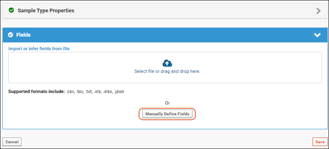Click the .csv entry in supported formats
The image size is (329, 149).
pyautogui.click(x=70, y=92)
